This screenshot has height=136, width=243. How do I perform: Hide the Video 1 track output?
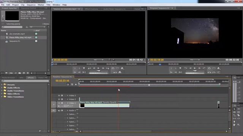59,103
